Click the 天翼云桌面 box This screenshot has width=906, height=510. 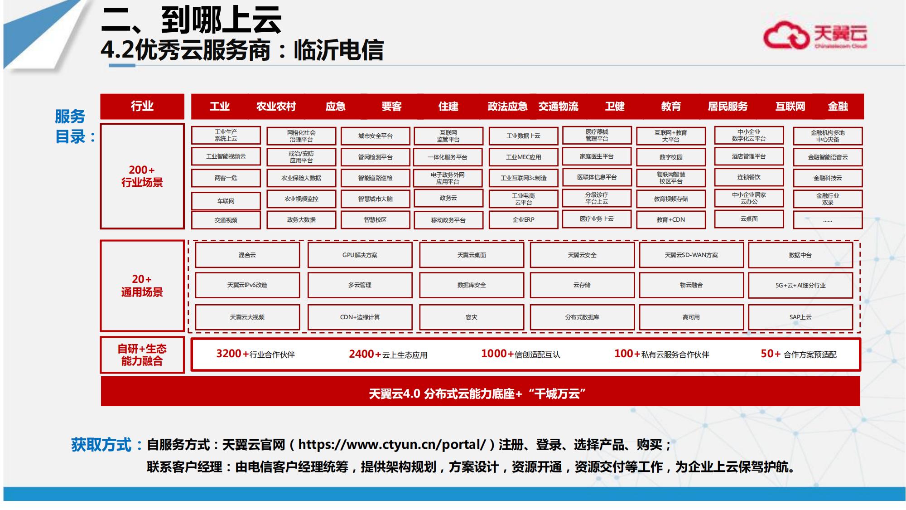click(472, 255)
